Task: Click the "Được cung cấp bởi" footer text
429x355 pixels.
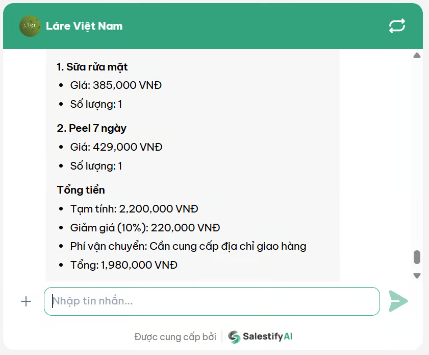Action: tap(175, 337)
